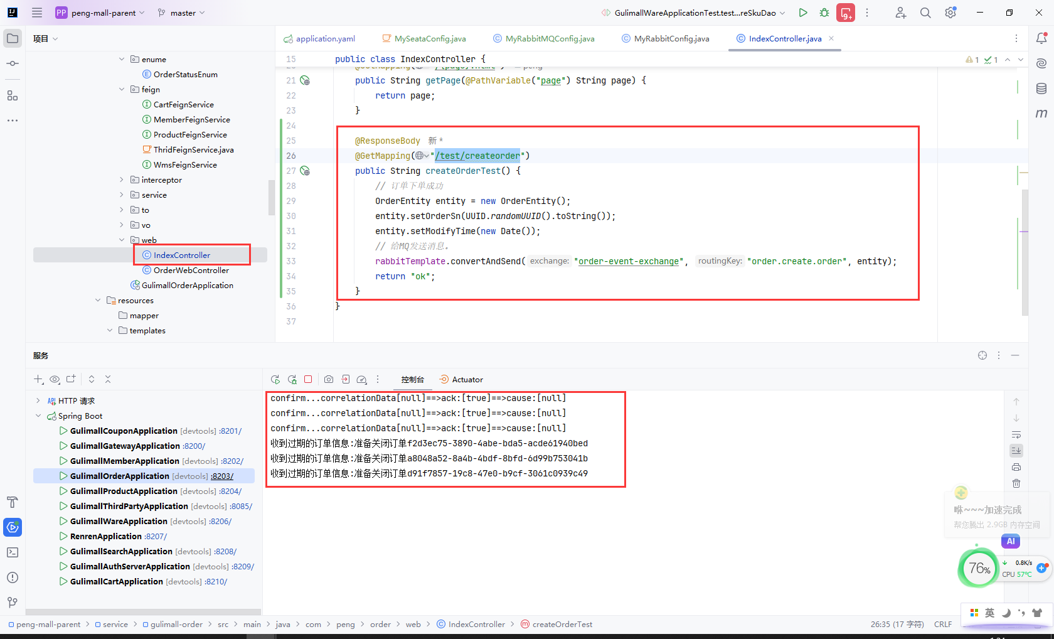1054x639 pixels.
Task: Open IDE settings gear
Action: point(950,13)
